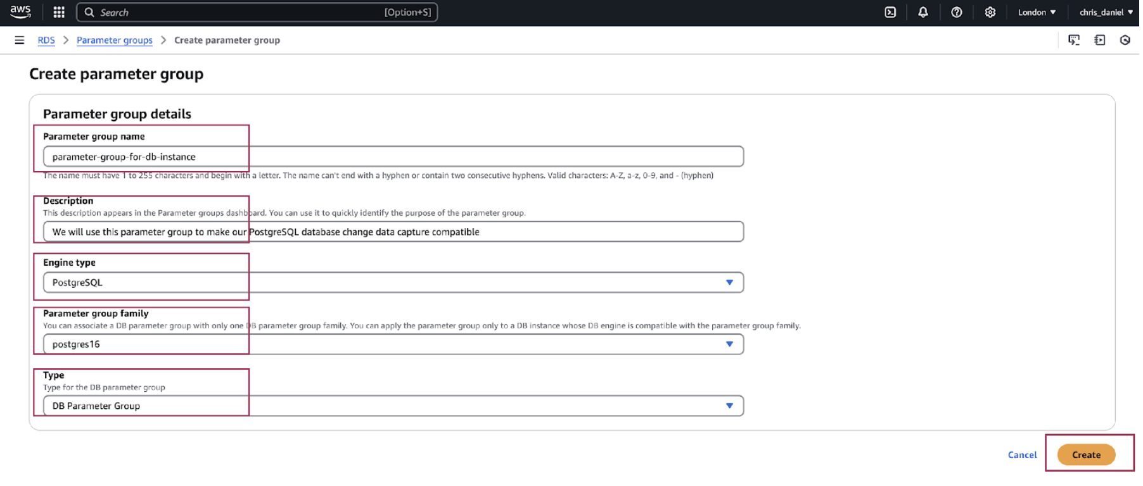
Task: Click the family hint about associating a DB parameter group
Action: pos(422,325)
